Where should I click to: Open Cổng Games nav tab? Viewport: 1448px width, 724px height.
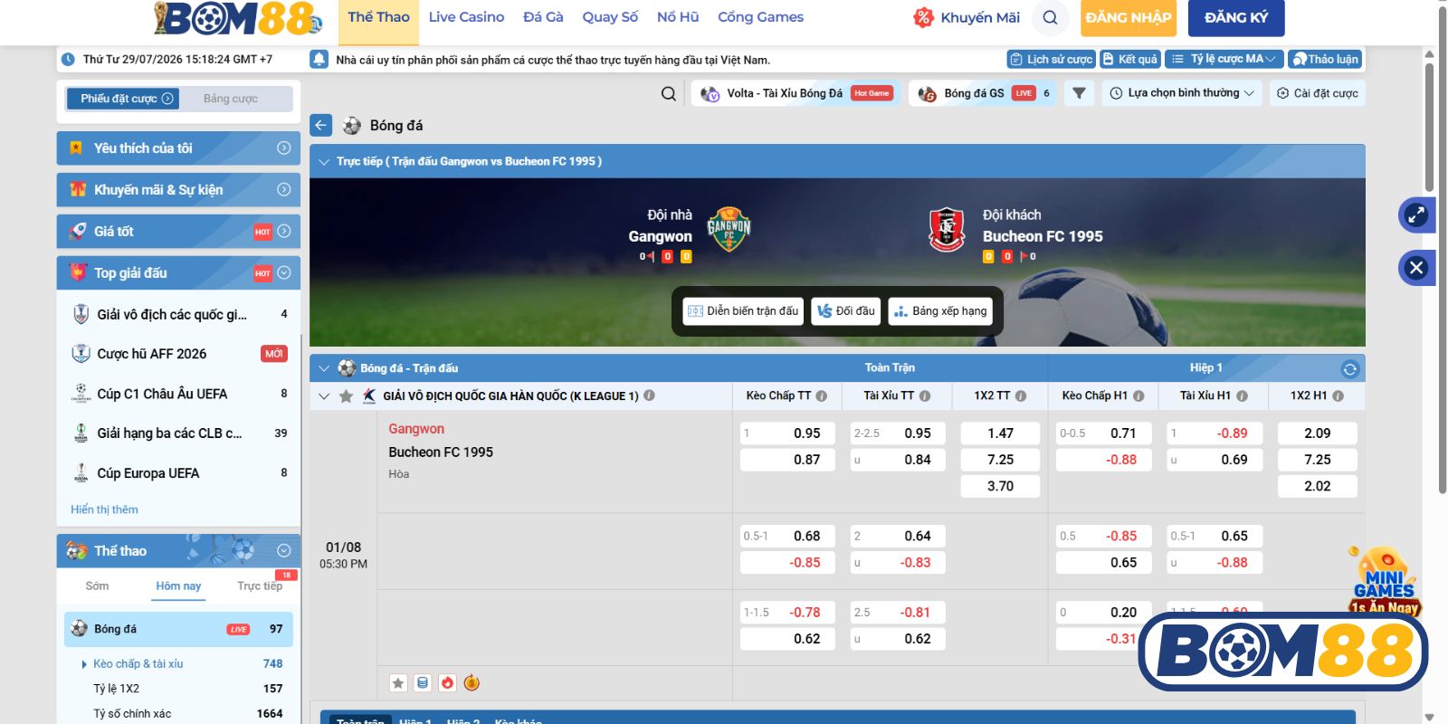coord(760,17)
